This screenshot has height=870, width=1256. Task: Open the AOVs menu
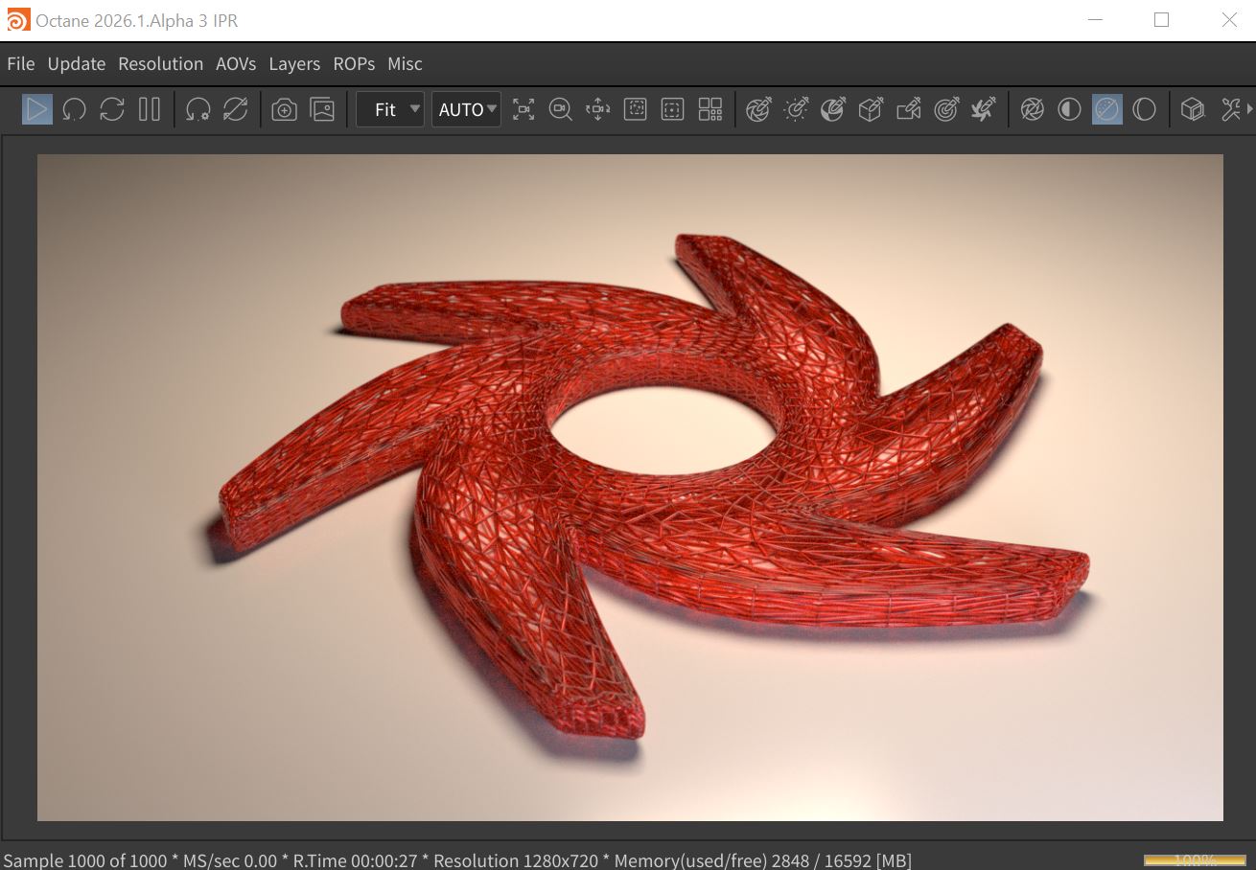(x=236, y=63)
